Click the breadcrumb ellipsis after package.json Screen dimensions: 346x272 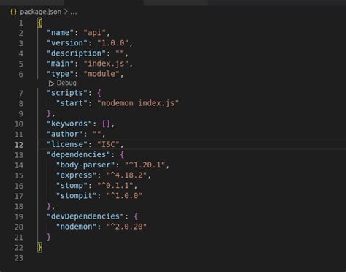(x=74, y=12)
